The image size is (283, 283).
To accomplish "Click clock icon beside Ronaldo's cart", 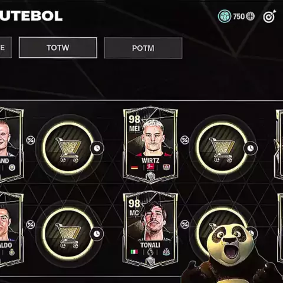I will coord(97,234).
